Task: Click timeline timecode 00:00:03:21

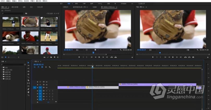Action: click(39, 64)
